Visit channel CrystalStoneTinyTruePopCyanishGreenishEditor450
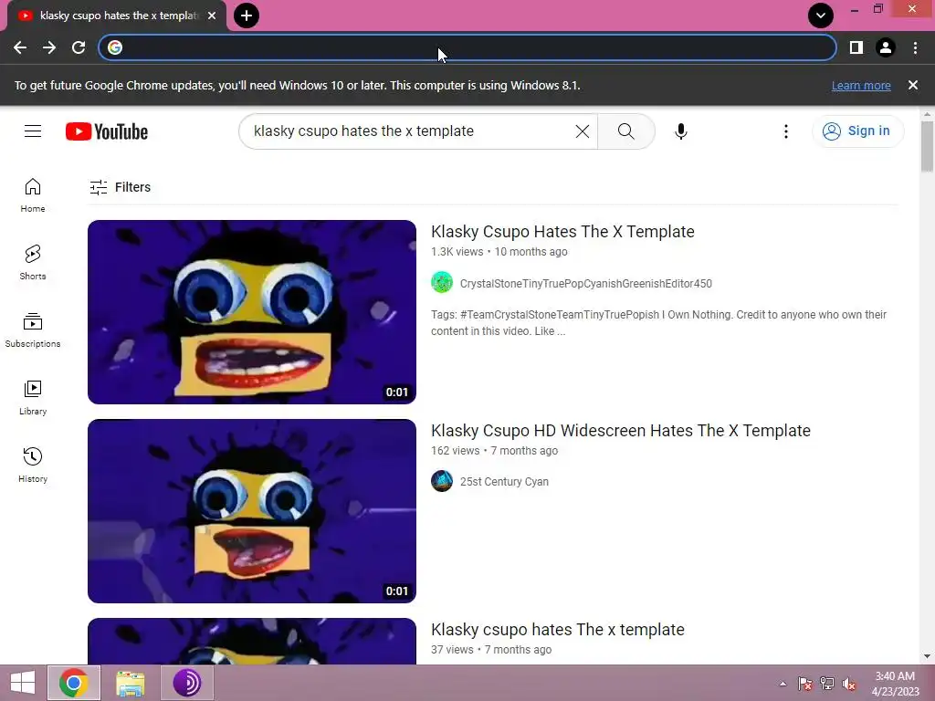 tap(585, 284)
